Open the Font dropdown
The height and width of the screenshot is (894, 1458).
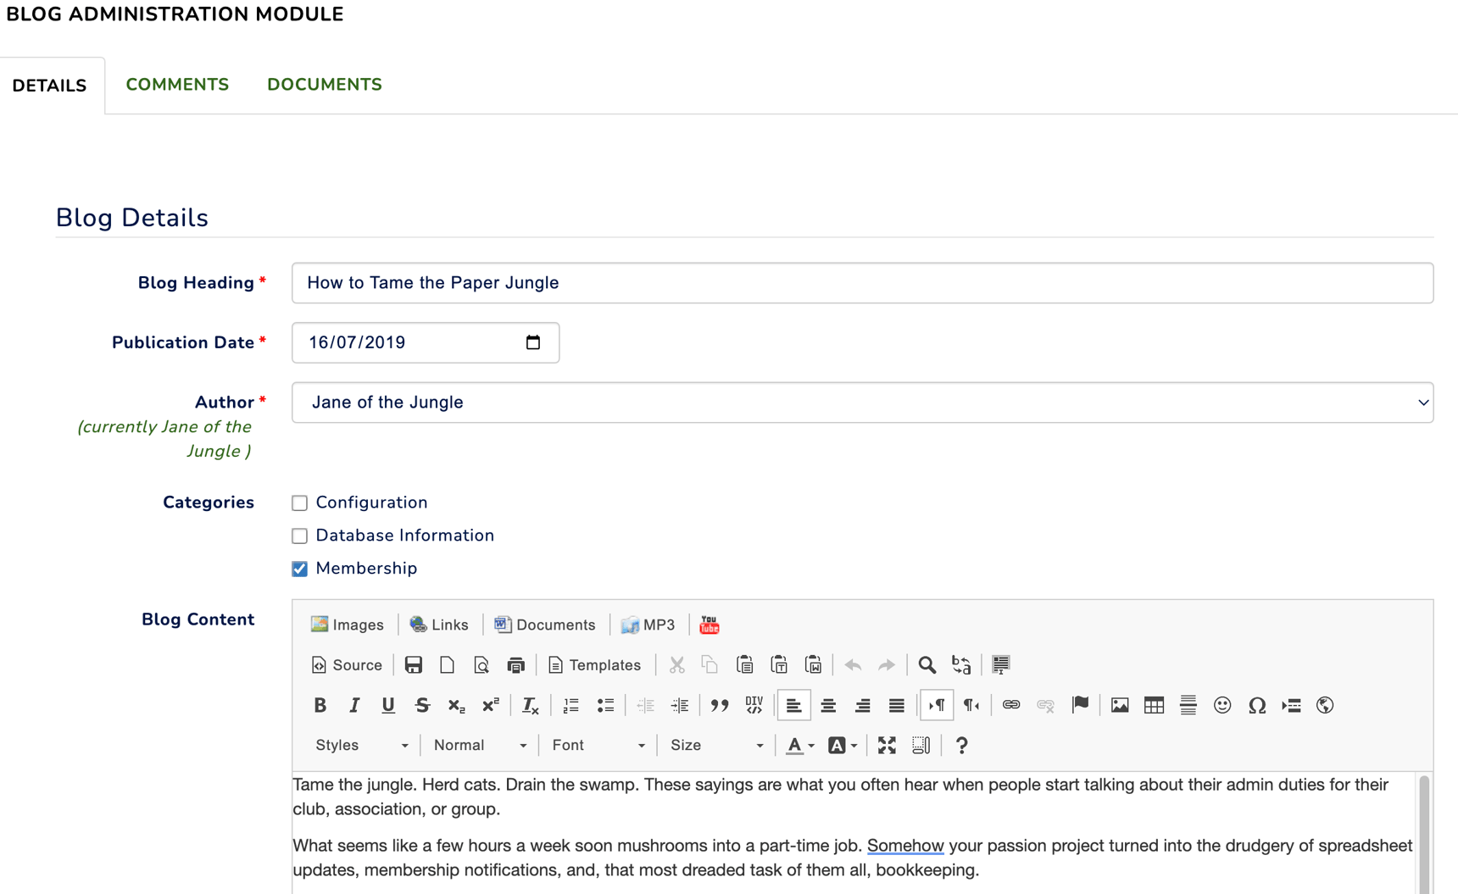pyautogui.click(x=598, y=746)
